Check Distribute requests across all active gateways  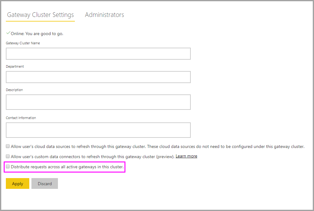point(7,166)
